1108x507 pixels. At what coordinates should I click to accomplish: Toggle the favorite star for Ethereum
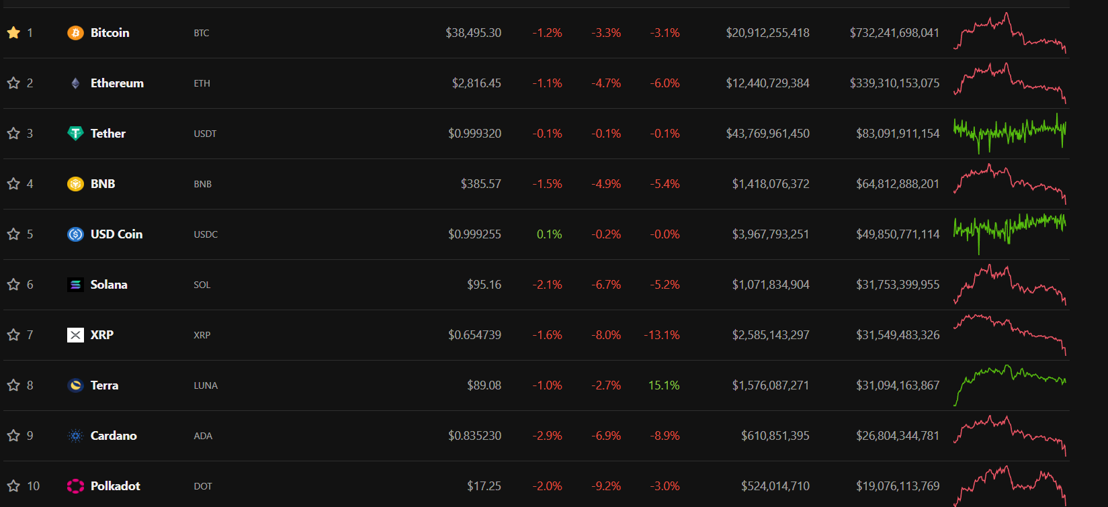[x=13, y=83]
